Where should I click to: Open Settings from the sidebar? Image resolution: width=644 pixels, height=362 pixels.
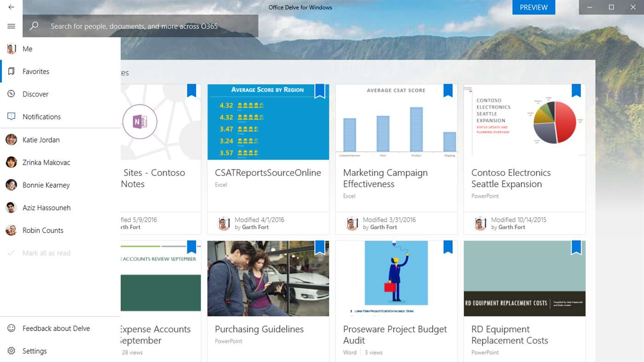pyautogui.click(x=60, y=351)
